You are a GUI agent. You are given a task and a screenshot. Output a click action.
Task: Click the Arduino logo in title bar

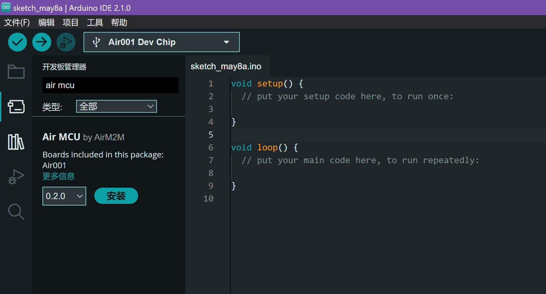[x=6, y=7]
